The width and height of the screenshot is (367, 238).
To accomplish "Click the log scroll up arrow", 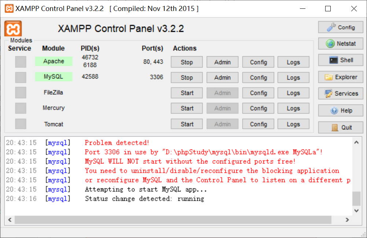I will click(356, 142).
